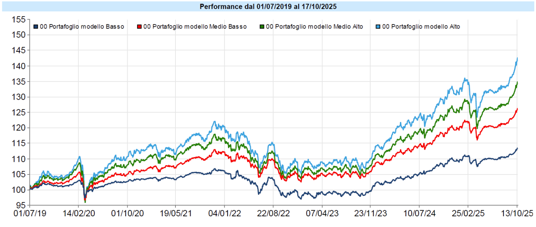
Task: Click the 25/02/25 date axis label
Action: [468, 213]
